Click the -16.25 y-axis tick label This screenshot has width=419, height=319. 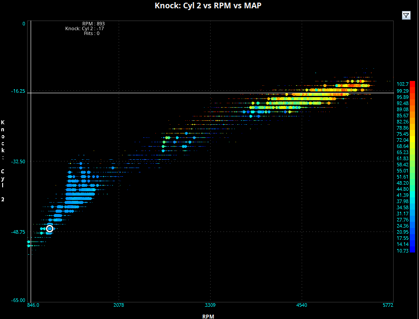click(x=19, y=92)
